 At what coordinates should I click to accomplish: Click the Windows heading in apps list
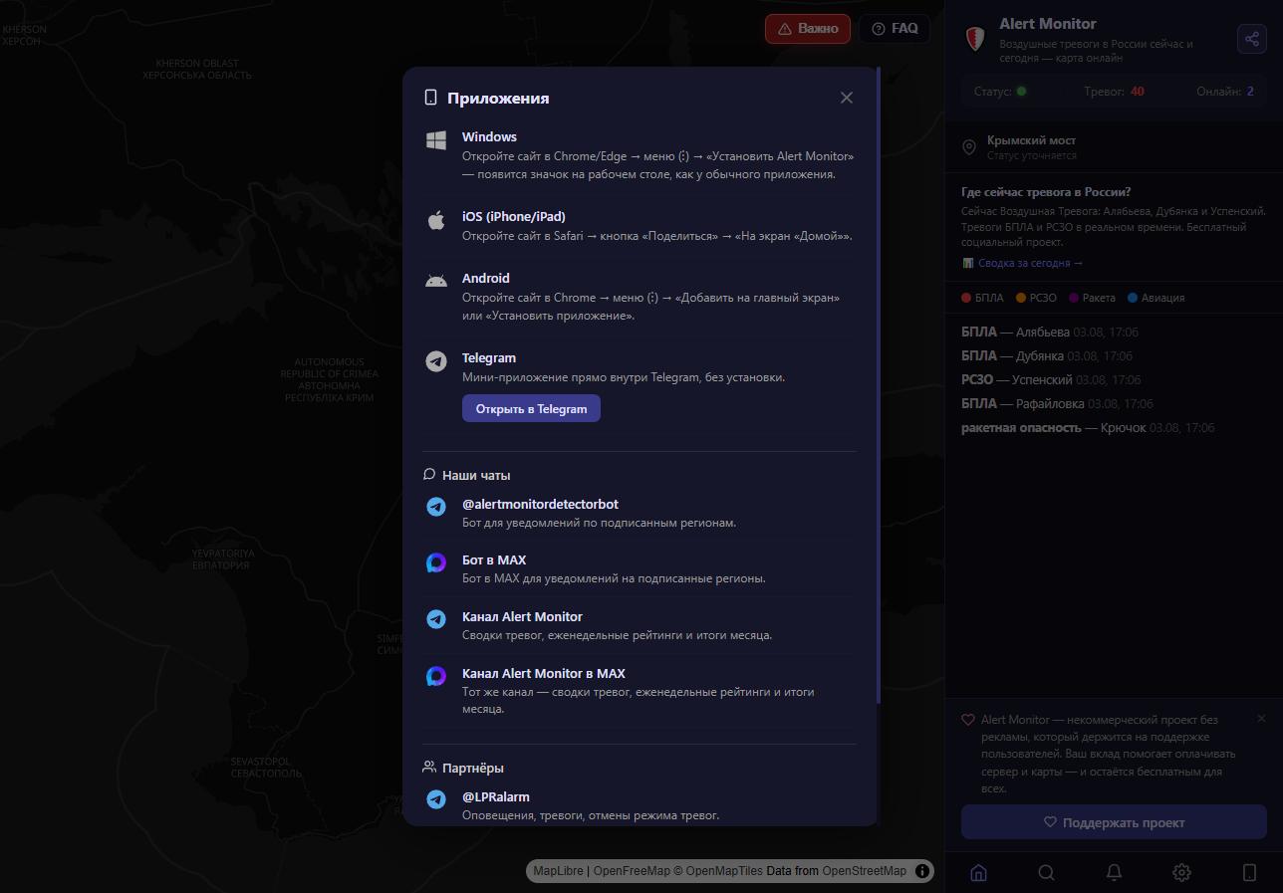point(489,137)
